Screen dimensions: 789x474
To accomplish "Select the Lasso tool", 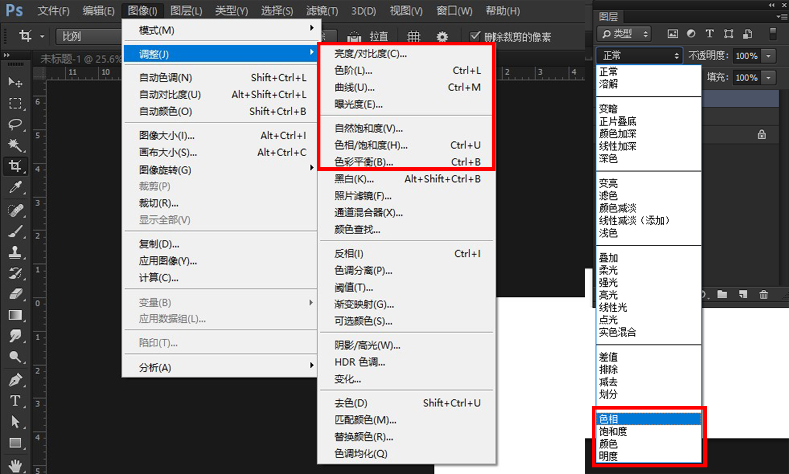I will (x=16, y=124).
